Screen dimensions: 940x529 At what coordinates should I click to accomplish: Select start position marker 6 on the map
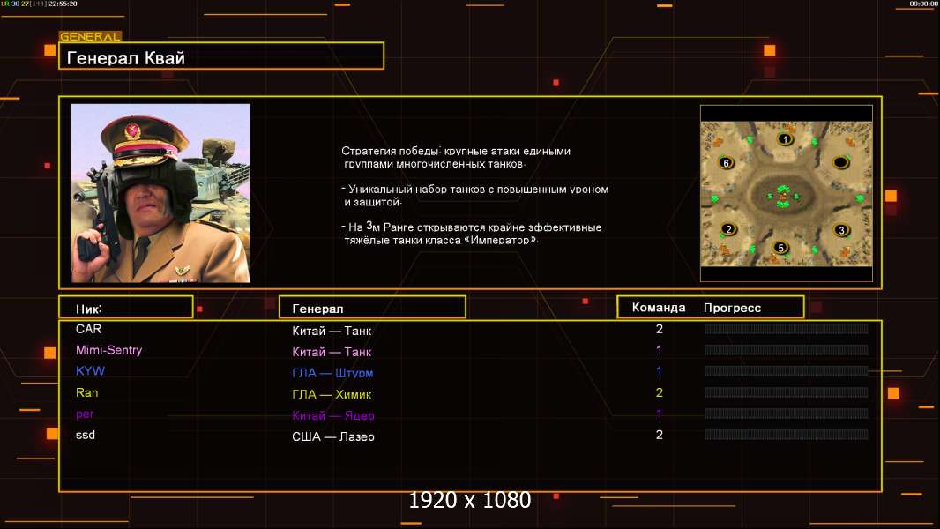point(726,162)
